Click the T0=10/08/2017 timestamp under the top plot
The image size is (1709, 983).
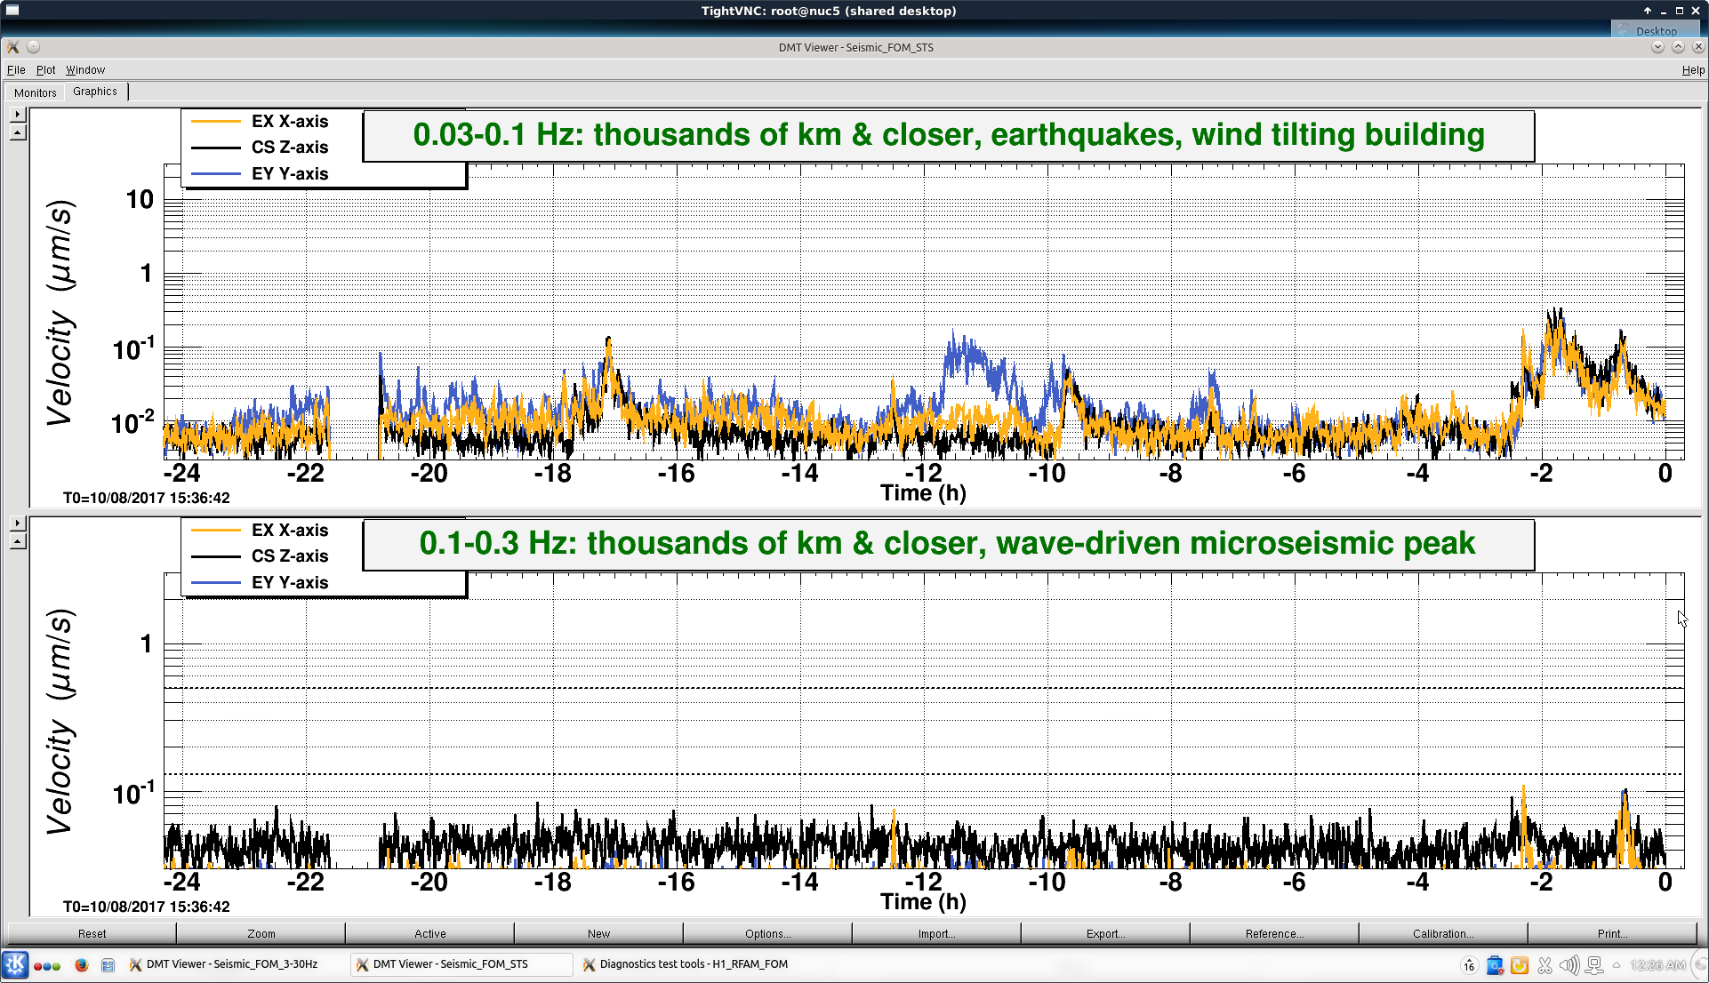[x=146, y=498]
